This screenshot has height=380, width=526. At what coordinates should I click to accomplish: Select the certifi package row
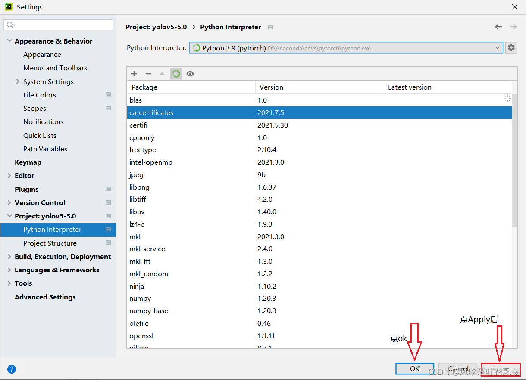[319, 125]
